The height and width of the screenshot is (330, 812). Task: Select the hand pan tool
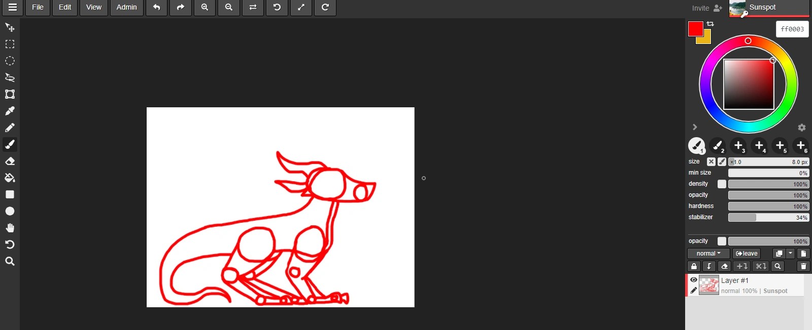pyautogui.click(x=10, y=228)
